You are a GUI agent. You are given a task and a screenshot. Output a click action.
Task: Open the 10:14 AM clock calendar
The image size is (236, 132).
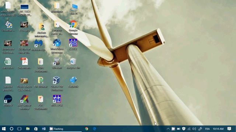(218, 129)
